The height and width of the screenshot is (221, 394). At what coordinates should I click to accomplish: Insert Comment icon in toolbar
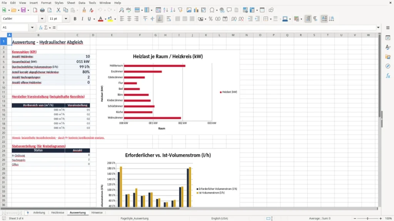point(229,10)
